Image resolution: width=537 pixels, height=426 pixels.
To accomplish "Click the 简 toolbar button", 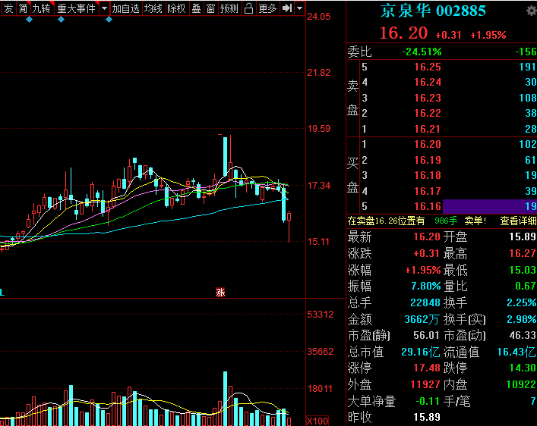I will coord(23,8).
